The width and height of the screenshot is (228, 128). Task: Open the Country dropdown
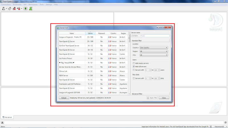pos(154,48)
